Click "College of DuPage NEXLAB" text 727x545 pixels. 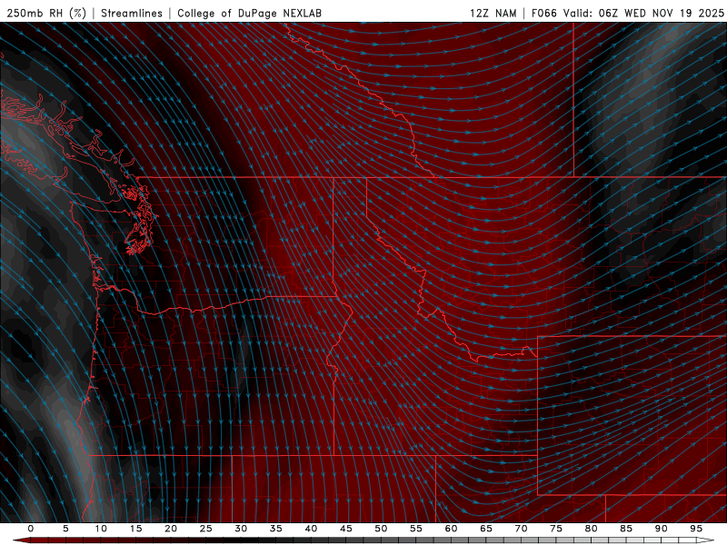pyautogui.click(x=249, y=13)
